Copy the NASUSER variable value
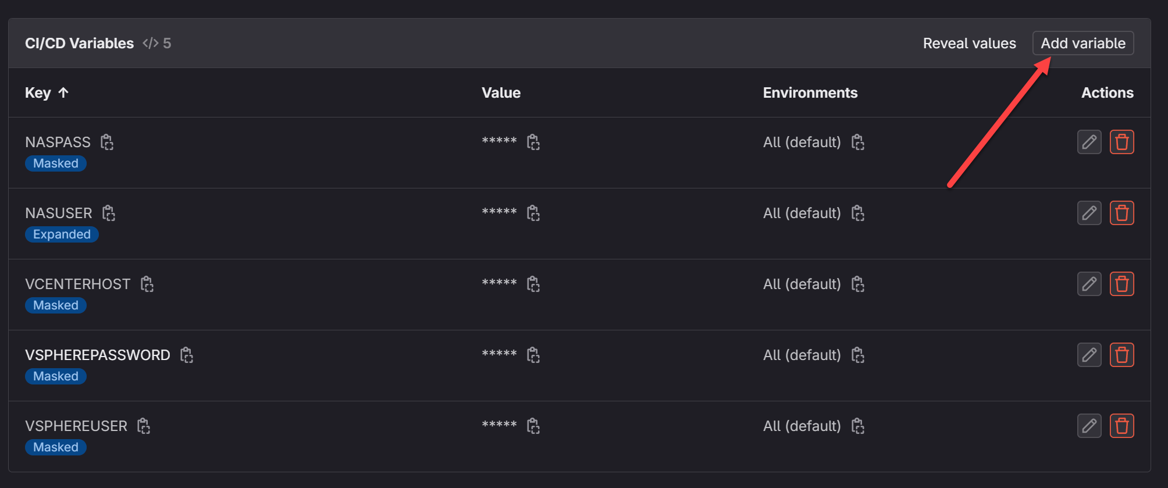 (533, 213)
